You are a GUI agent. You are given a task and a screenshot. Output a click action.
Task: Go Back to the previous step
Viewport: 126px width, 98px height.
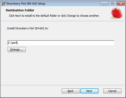(x=71, y=91)
